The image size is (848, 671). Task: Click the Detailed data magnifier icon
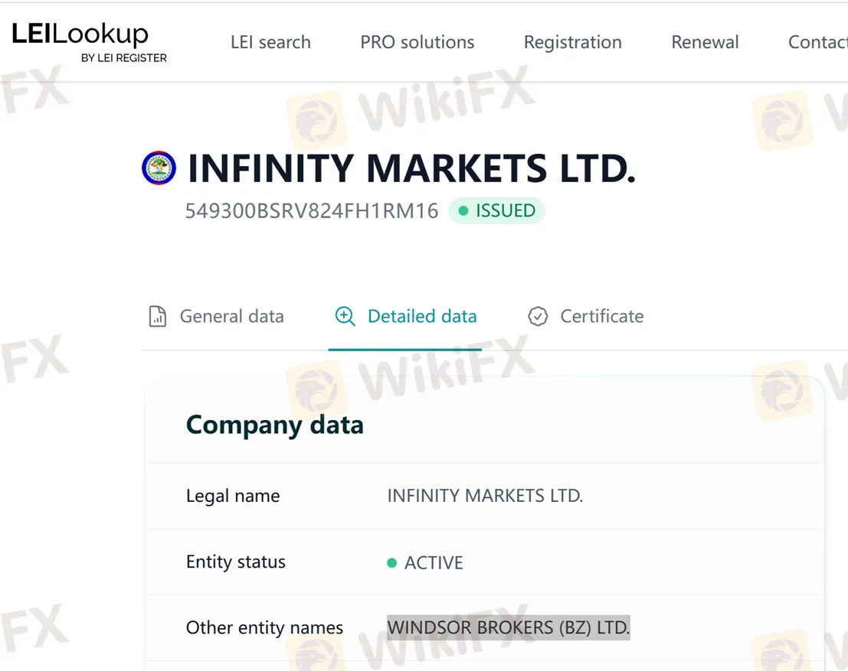345,317
